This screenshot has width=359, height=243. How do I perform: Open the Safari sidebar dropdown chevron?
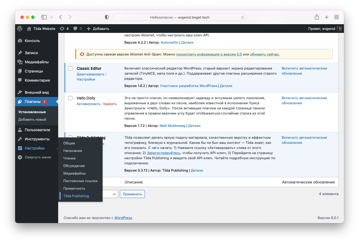pyautogui.click(x=51, y=17)
